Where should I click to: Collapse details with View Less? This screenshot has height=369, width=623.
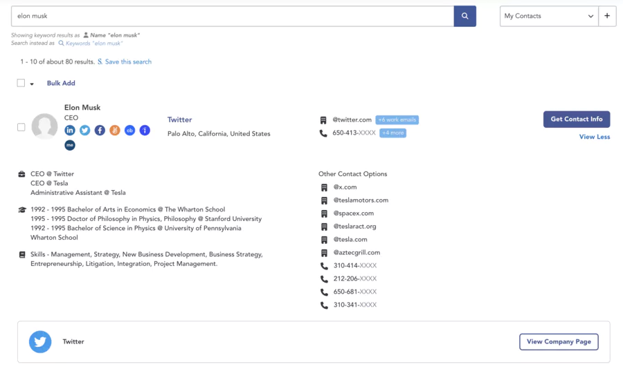(x=595, y=137)
